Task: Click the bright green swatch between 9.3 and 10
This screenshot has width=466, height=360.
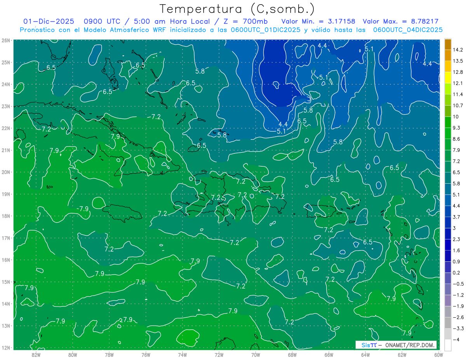Action: [x=448, y=122]
